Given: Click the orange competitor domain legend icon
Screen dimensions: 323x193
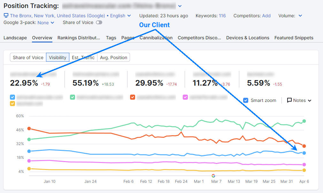Looking at the screenshot, I should [133, 97].
